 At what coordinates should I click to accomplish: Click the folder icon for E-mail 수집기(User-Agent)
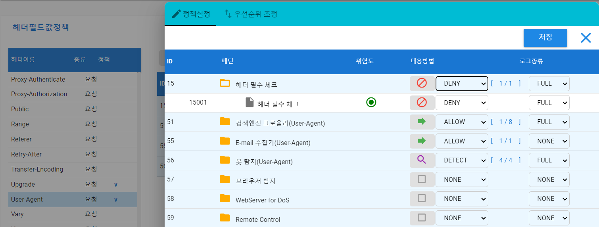tap(225, 141)
